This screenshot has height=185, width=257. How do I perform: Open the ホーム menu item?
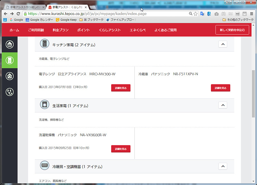14,30
